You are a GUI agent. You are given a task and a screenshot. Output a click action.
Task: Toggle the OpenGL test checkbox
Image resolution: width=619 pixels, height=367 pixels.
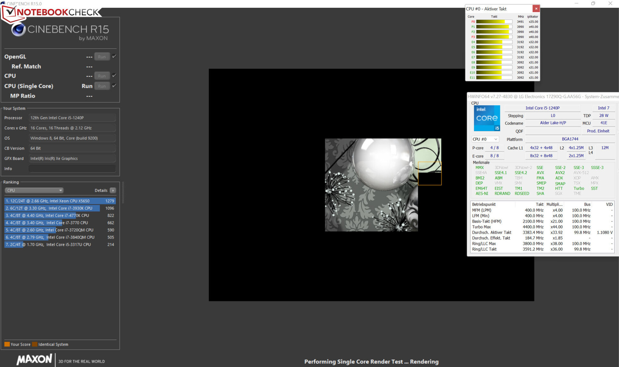(114, 56)
